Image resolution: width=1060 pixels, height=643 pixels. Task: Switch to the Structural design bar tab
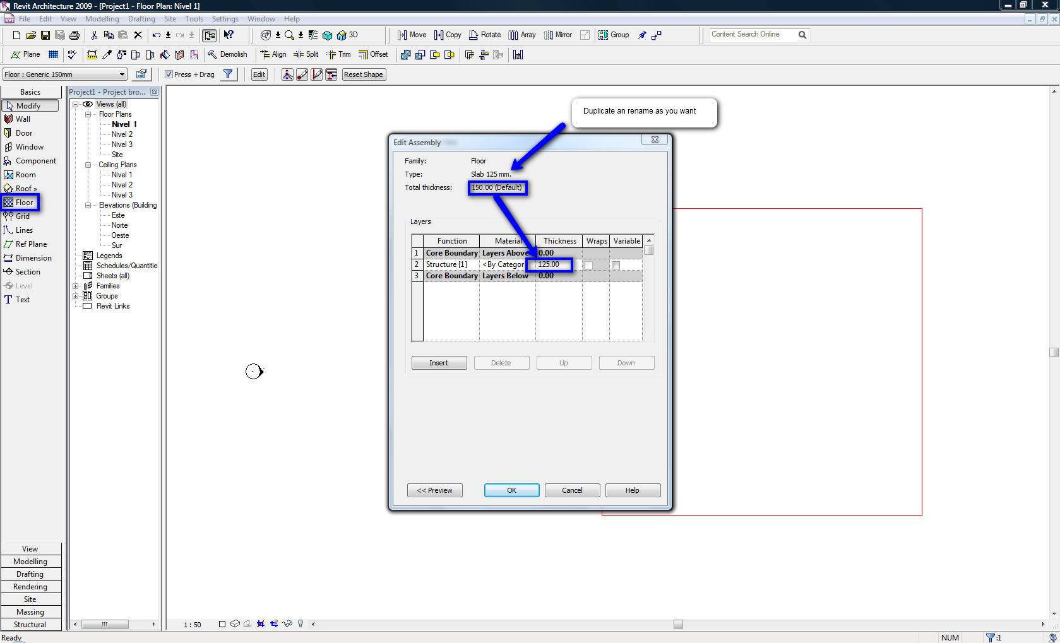tap(30, 625)
